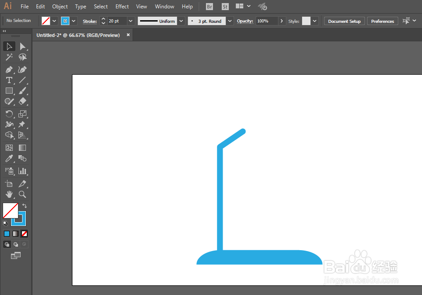Select the Pen tool

9,69
